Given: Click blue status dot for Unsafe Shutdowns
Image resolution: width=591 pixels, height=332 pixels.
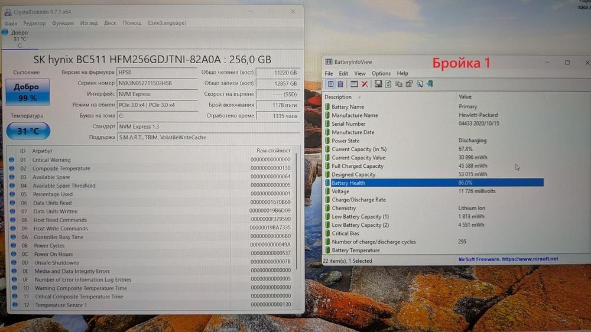Looking at the screenshot, I should pyautogui.click(x=14, y=262).
